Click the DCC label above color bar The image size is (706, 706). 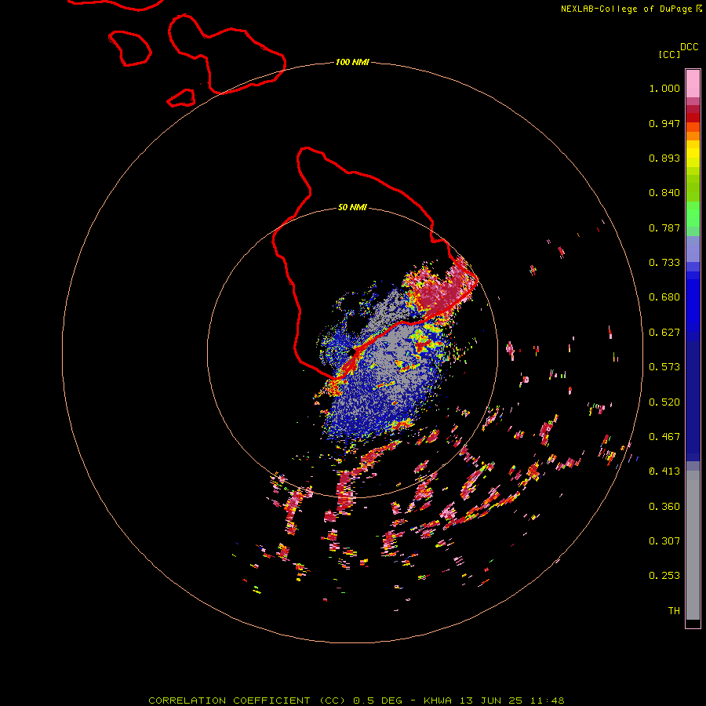coord(689,47)
